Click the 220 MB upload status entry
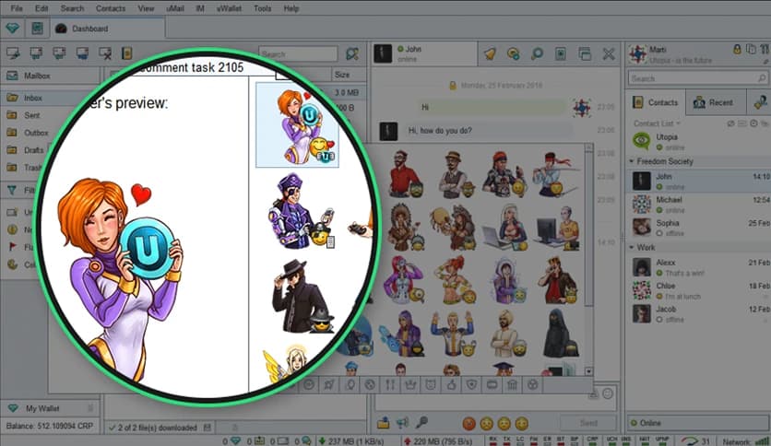This screenshot has height=446, width=771. click(x=438, y=441)
